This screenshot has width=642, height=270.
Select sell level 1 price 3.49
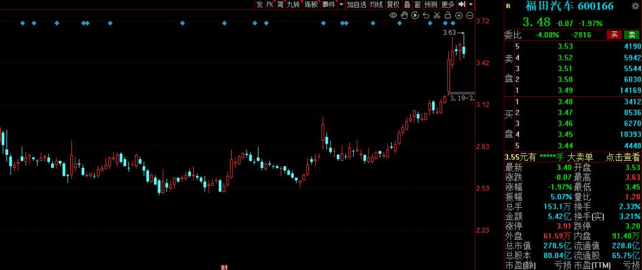[x=565, y=90]
